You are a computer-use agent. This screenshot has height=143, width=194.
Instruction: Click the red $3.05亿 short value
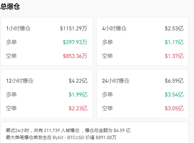(x=174, y=108)
